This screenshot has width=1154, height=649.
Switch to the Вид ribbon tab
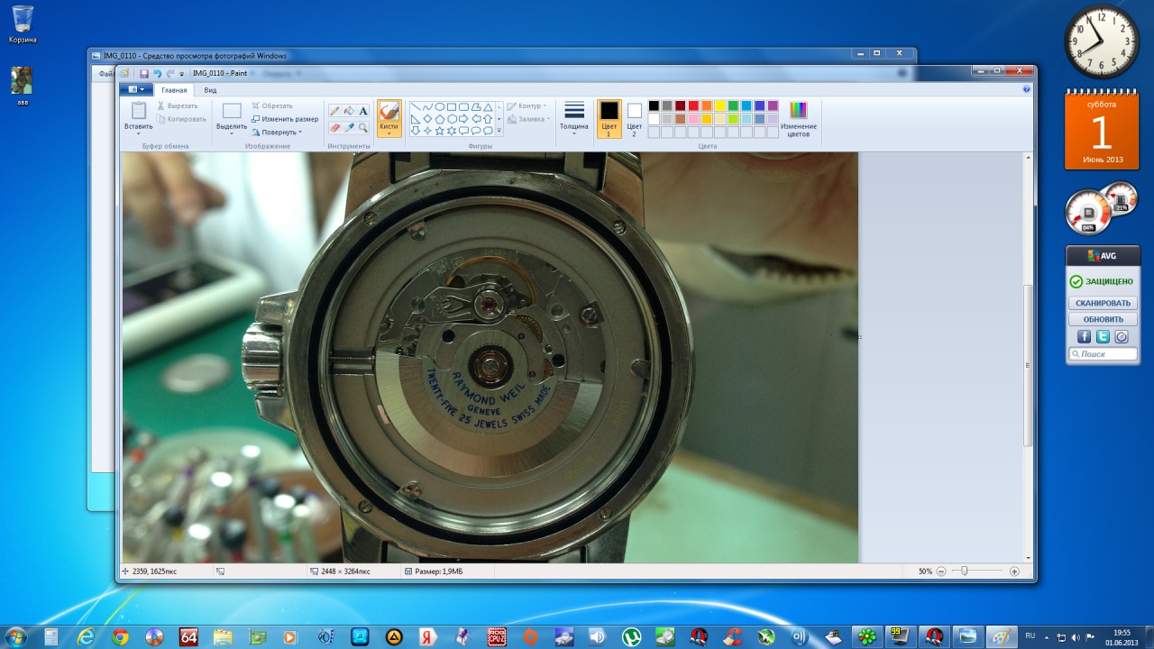[x=210, y=90]
